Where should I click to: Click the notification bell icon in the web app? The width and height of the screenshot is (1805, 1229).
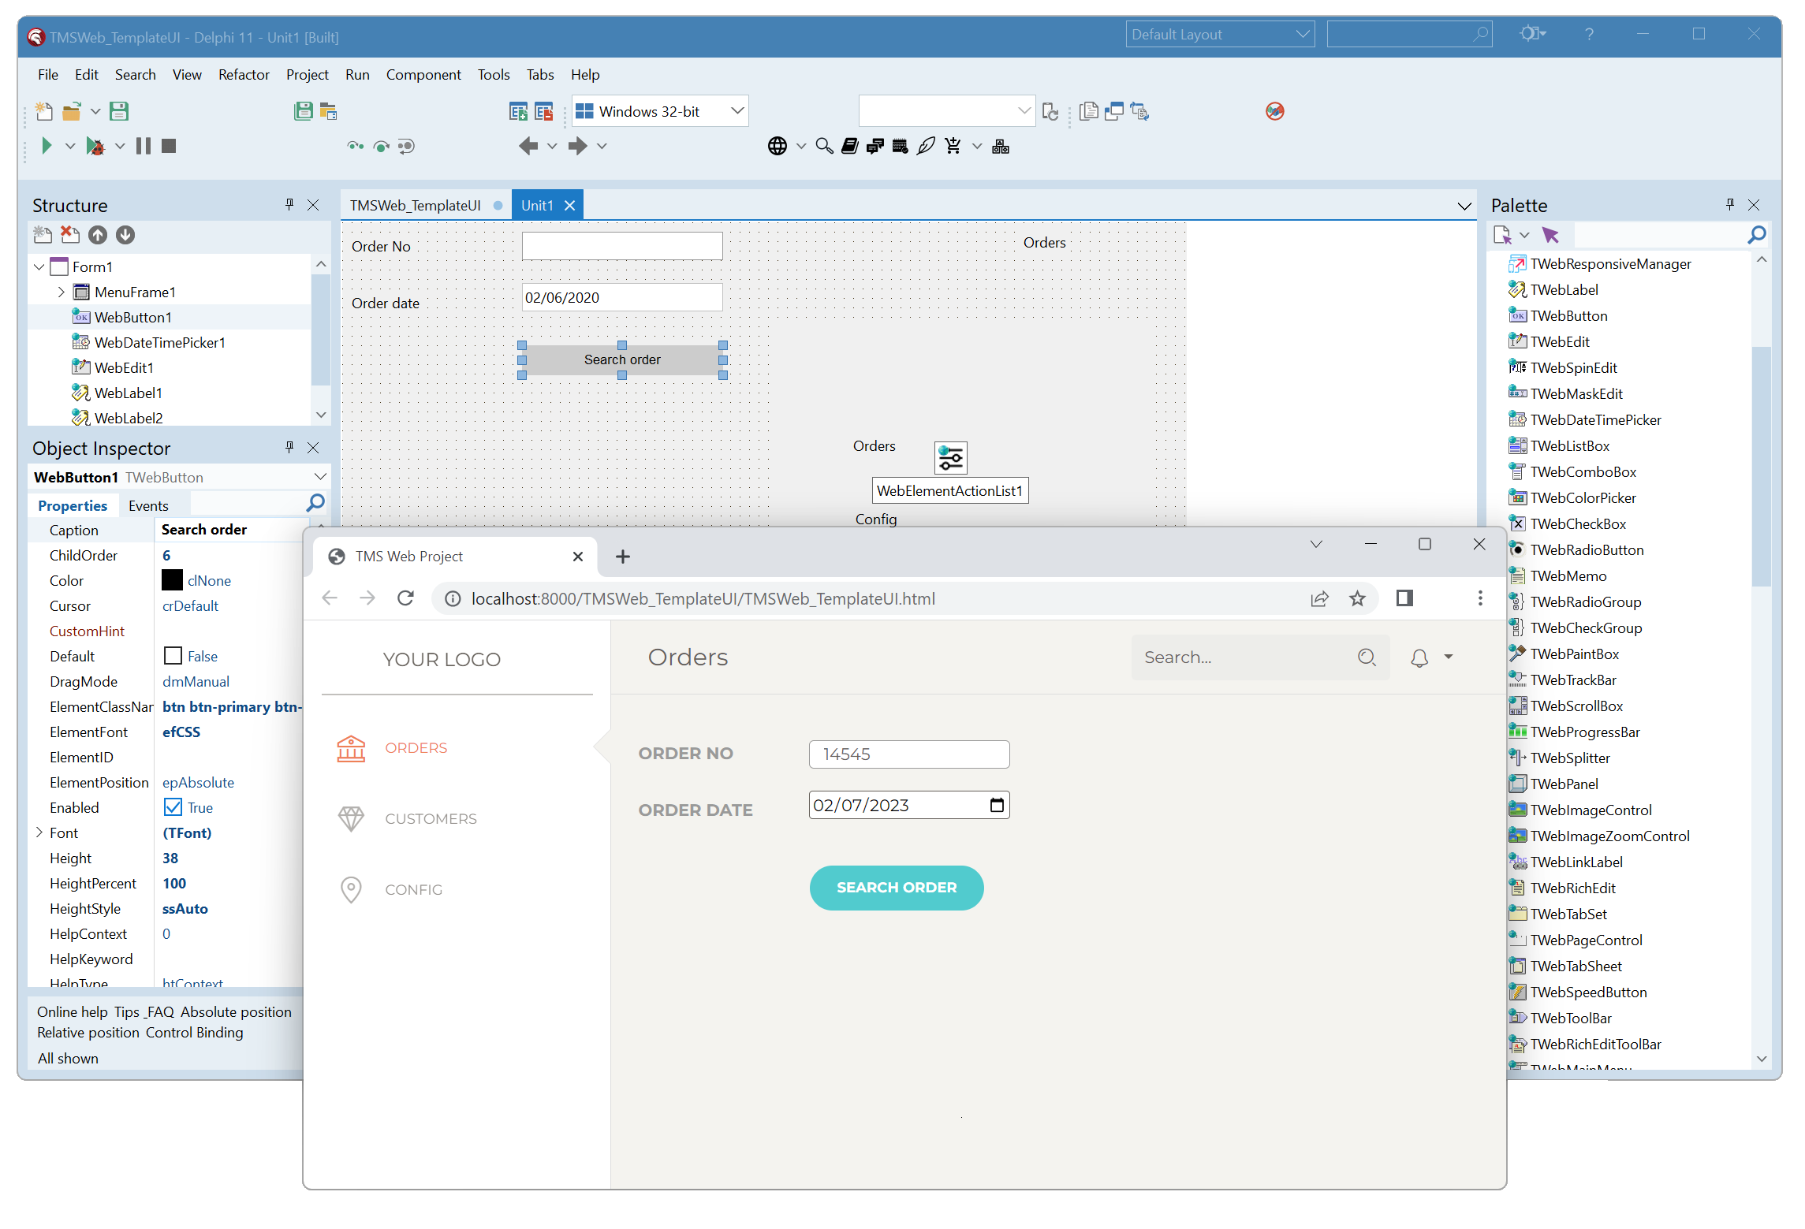pos(1419,657)
